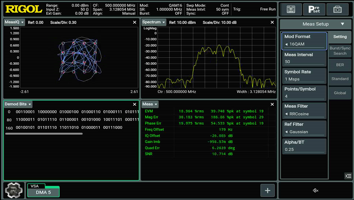
Task: Open the Spectrum trace type dropdown
Action: coord(153,22)
